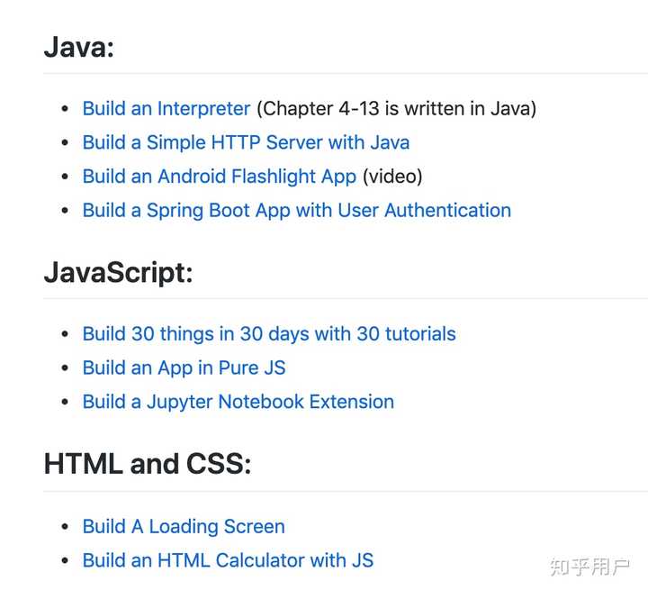Open the Build an App in Pure JS link
The height and width of the screenshot is (590, 648).
184,368
